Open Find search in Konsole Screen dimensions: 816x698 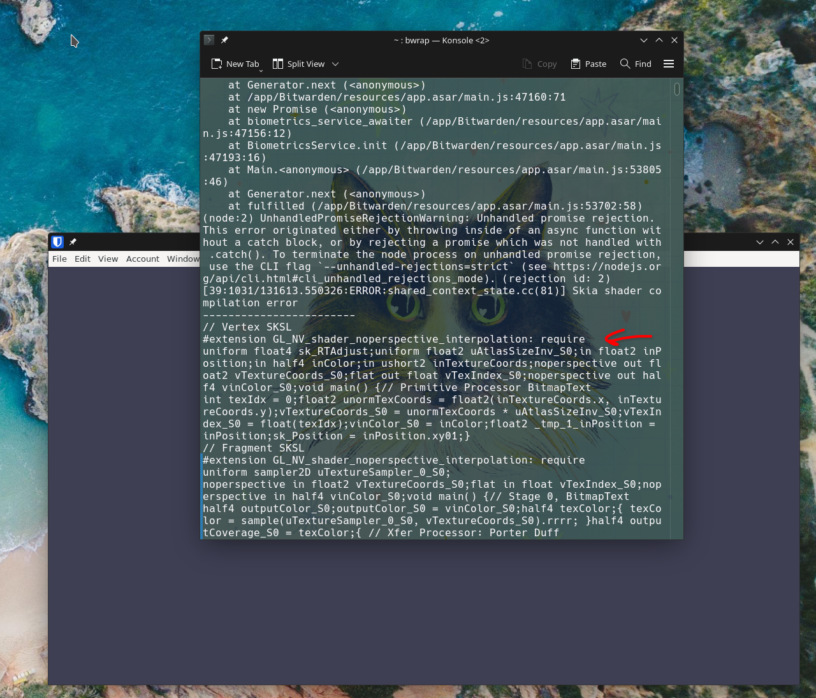pyautogui.click(x=636, y=64)
